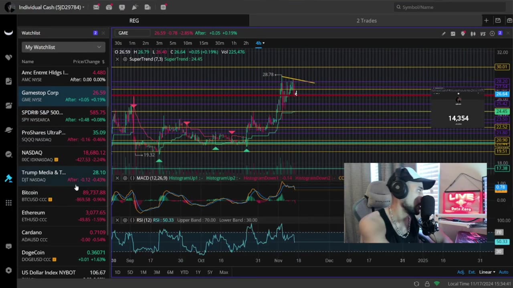Open the chat message icon in sidebar
The image size is (513, 288).
(8, 246)
